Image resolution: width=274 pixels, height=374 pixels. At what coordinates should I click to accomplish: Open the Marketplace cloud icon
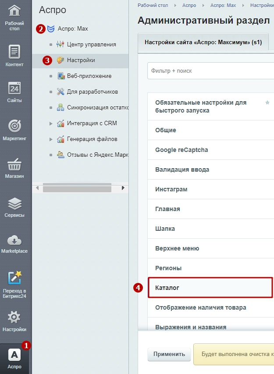point(14,240)
